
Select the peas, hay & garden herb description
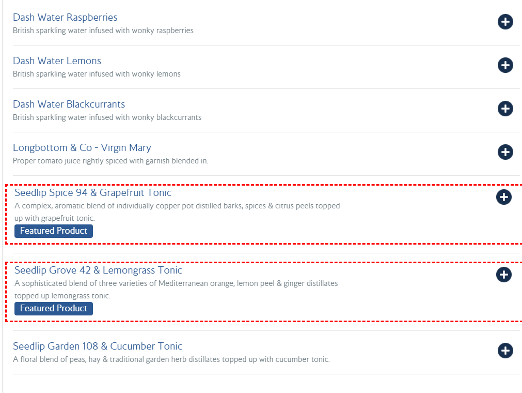click(171, 359)
